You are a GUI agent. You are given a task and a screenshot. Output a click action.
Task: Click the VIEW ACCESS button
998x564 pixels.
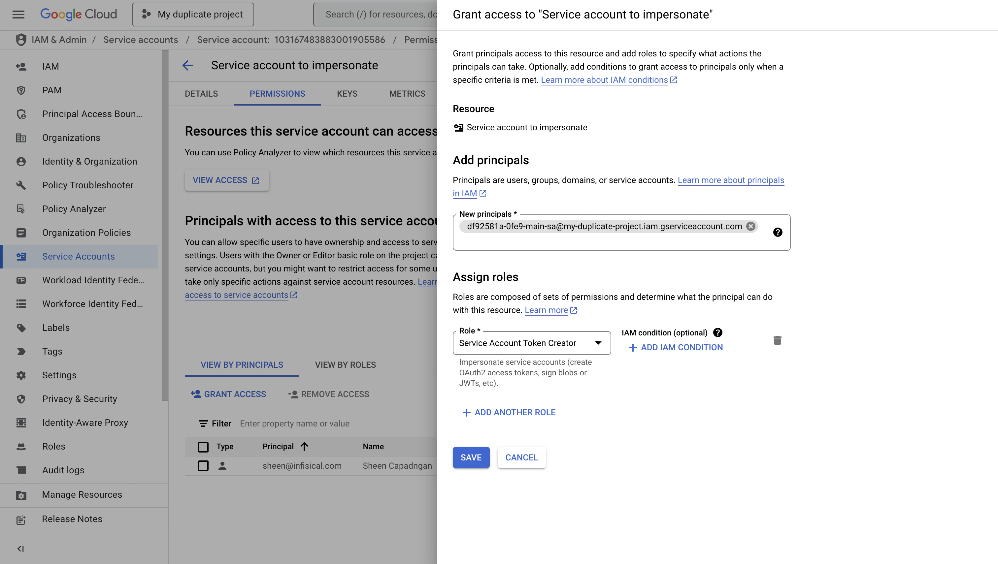point(227,180)
